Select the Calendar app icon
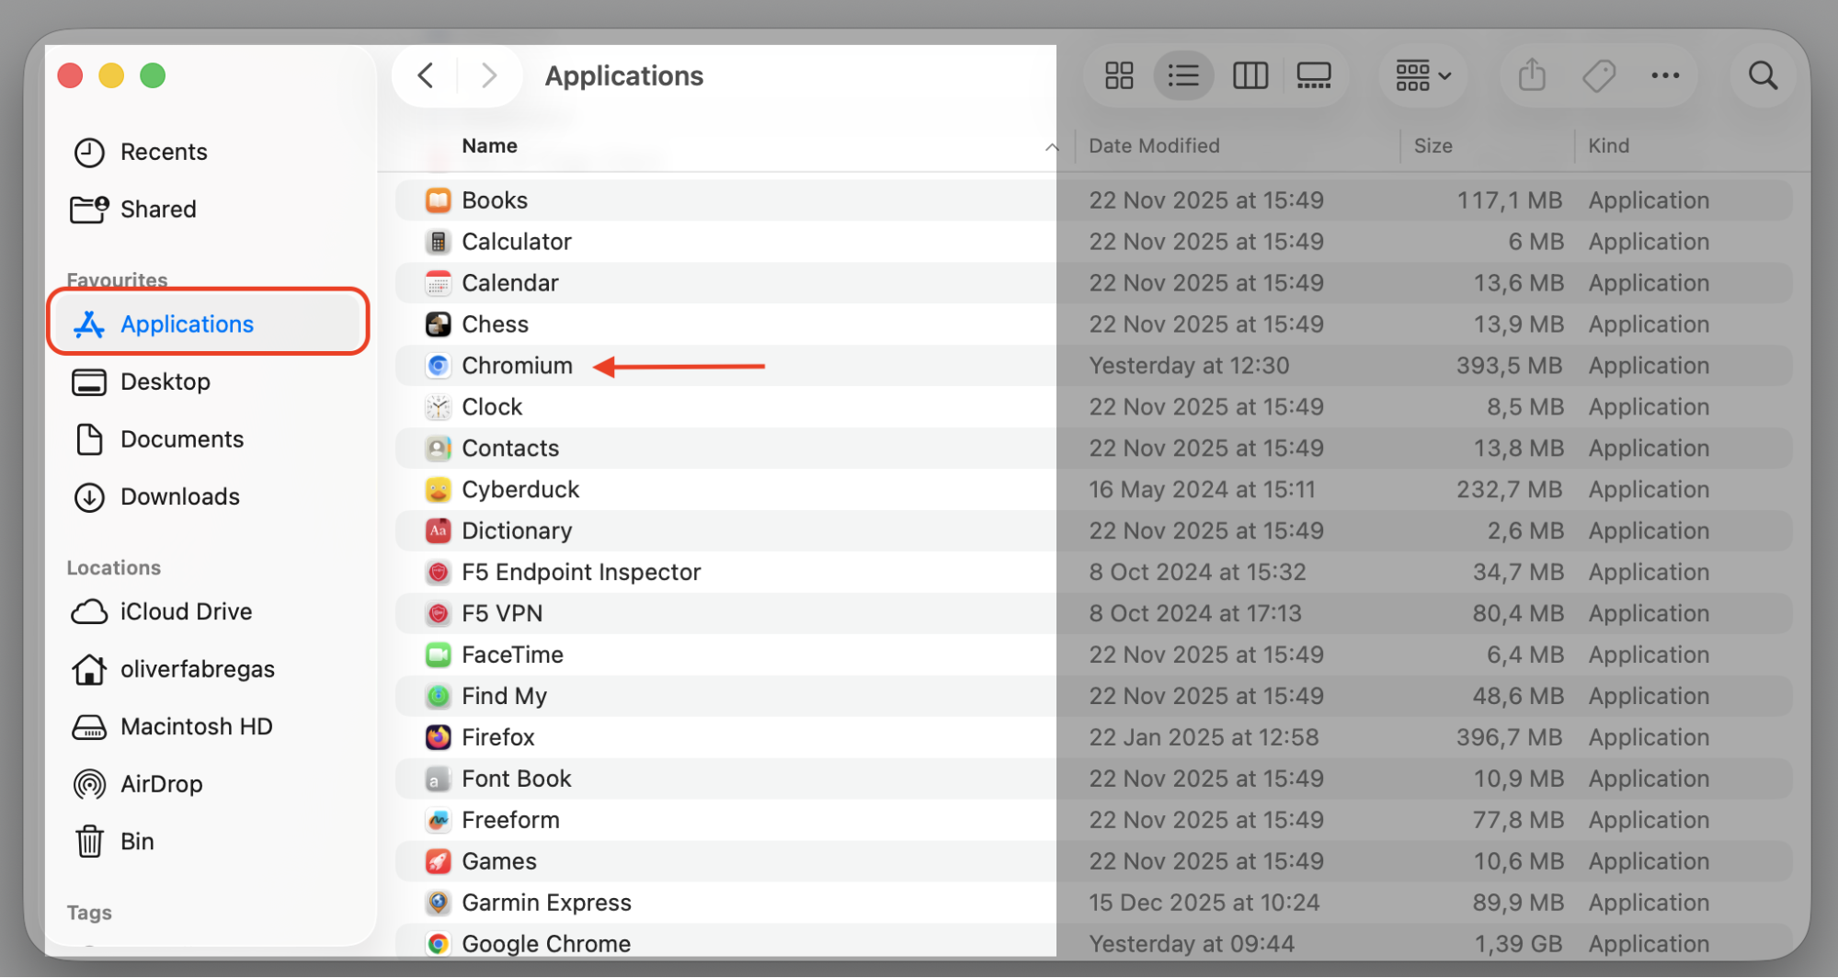The height and width of the screenshot is (978, 1838). [x=439, y=283]
